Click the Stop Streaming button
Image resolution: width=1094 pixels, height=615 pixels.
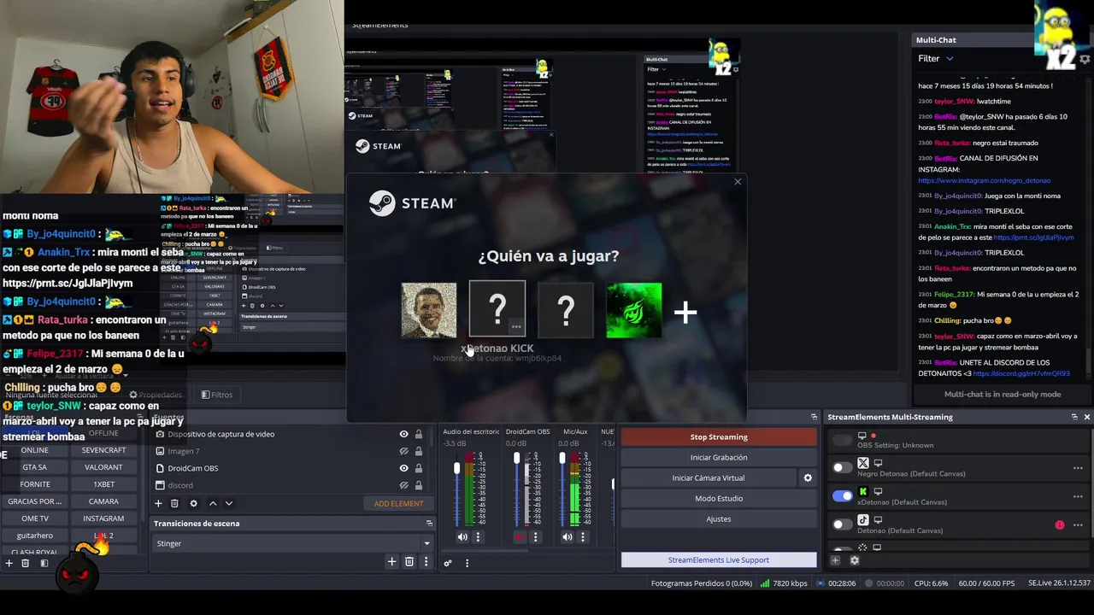coord(719,436)
